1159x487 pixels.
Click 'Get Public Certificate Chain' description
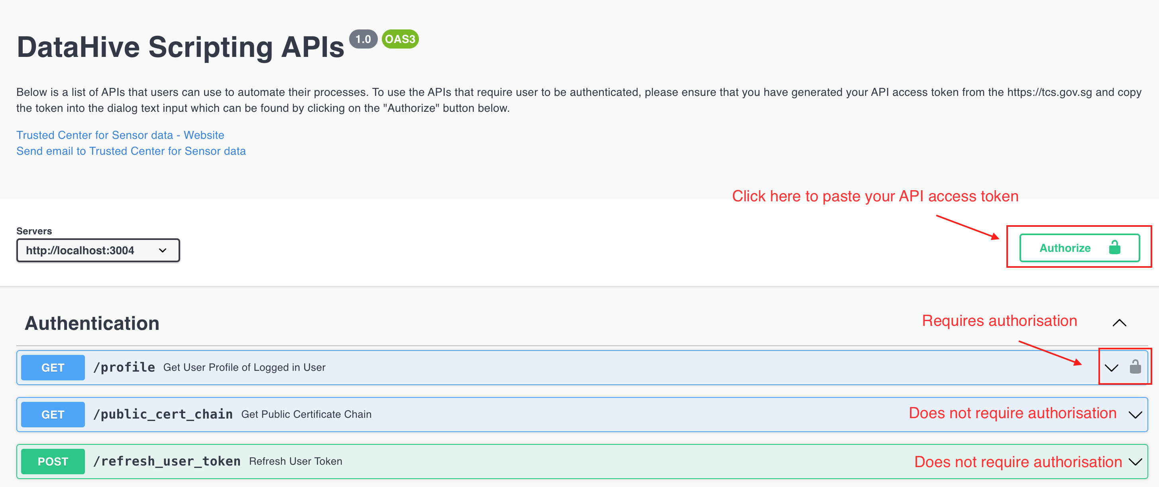pyautogui.click(x=306, y=414)
